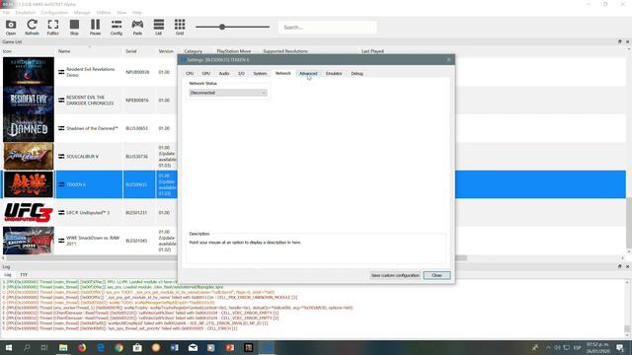Click the Open toolbar icon
Screen dimensions: 632x355
click(11, 27)
